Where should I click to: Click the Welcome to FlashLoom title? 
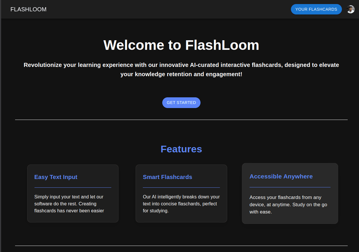pos(181,45)
